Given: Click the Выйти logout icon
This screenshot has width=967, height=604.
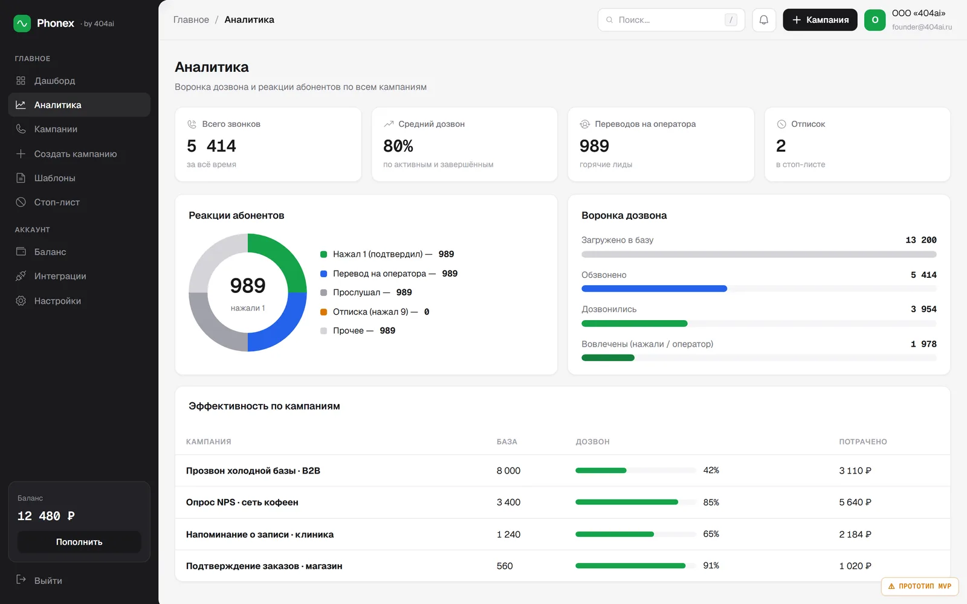Looking at the screenshot, I should (x=21, y=580).
